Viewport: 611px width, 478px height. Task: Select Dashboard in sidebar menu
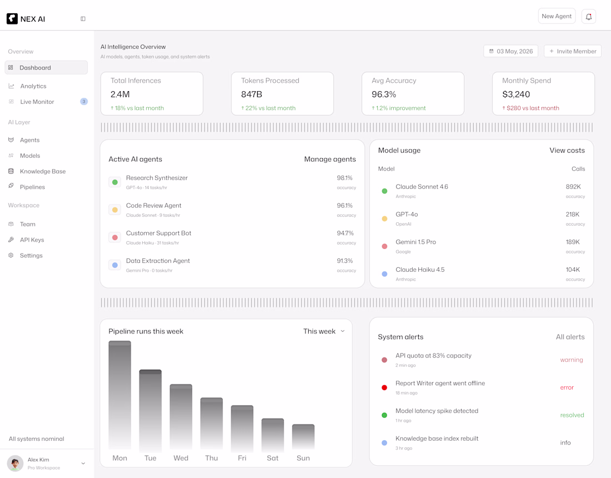pyautogui.click(x=46, y=67)
